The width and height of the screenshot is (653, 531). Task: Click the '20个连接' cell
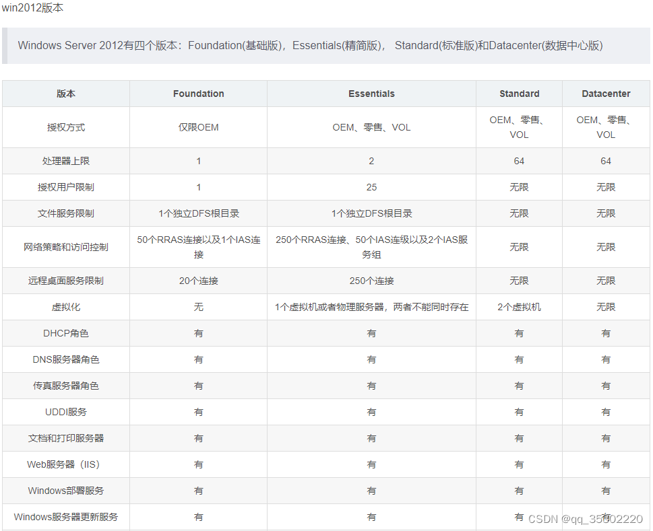198,281
